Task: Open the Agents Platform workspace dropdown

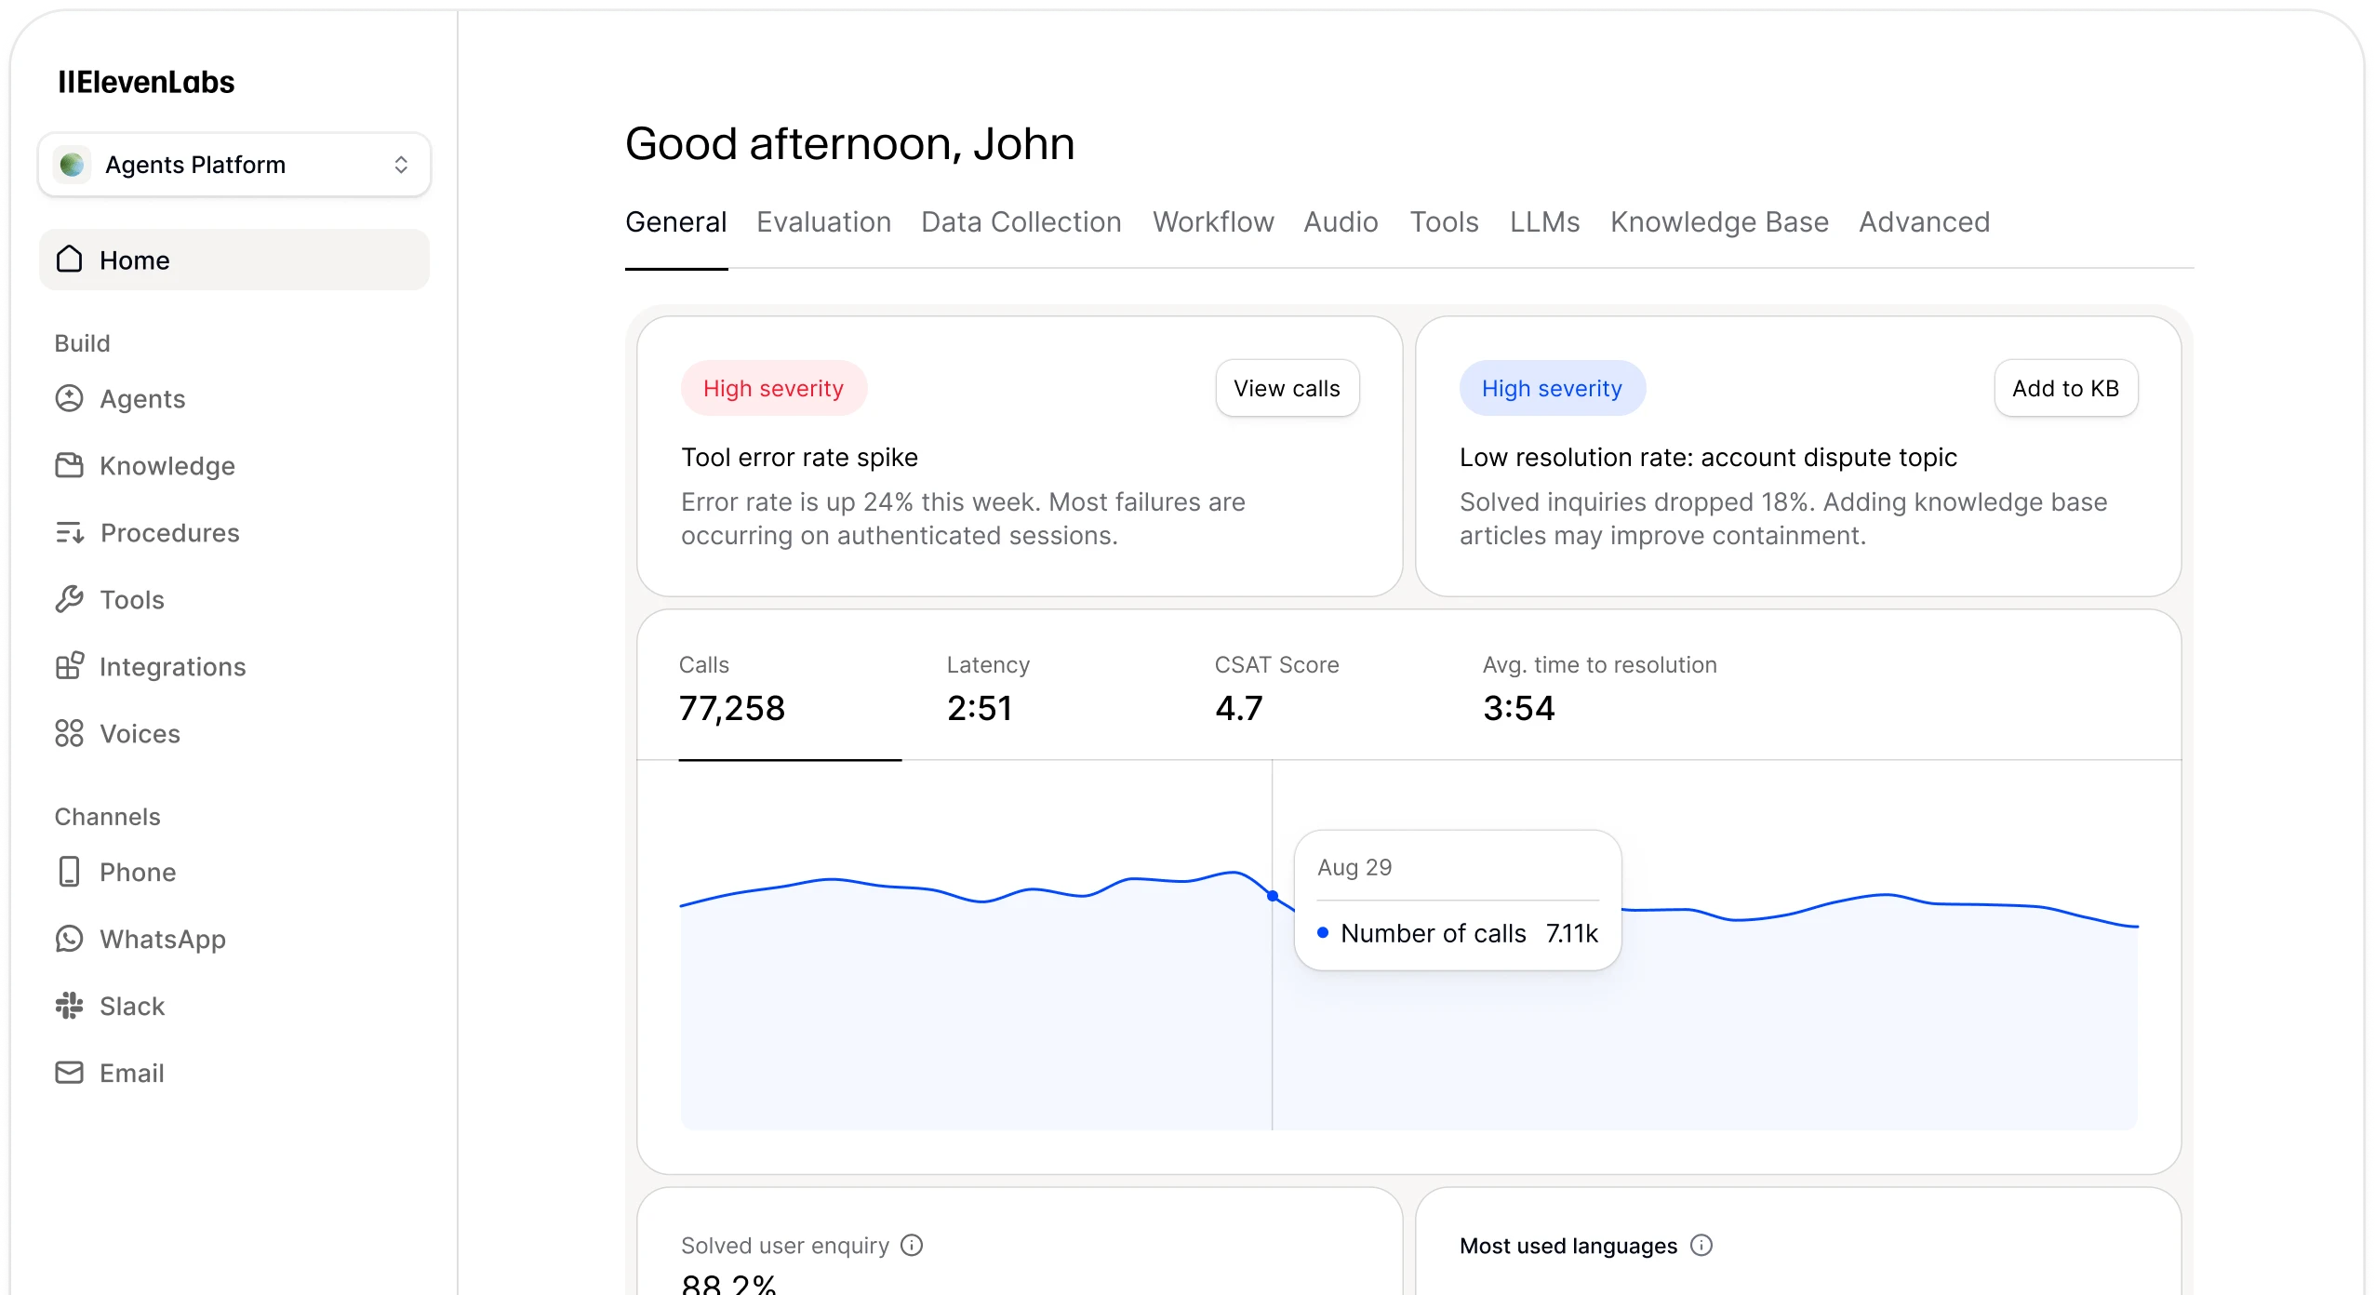Action: pyautogui.click(x=234, y=165)
